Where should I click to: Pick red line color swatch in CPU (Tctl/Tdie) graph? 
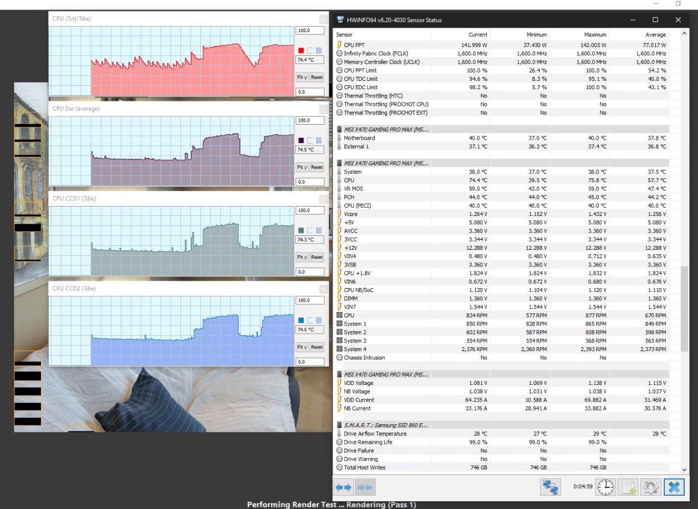(302, 50)
